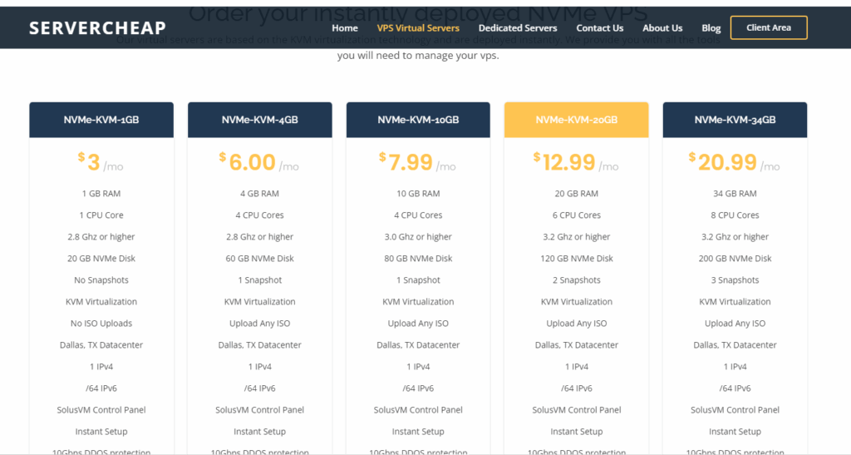Click the $20.99 /mo price
The height and width of the screenshot is (455, 851).
[x=735, y=162]
